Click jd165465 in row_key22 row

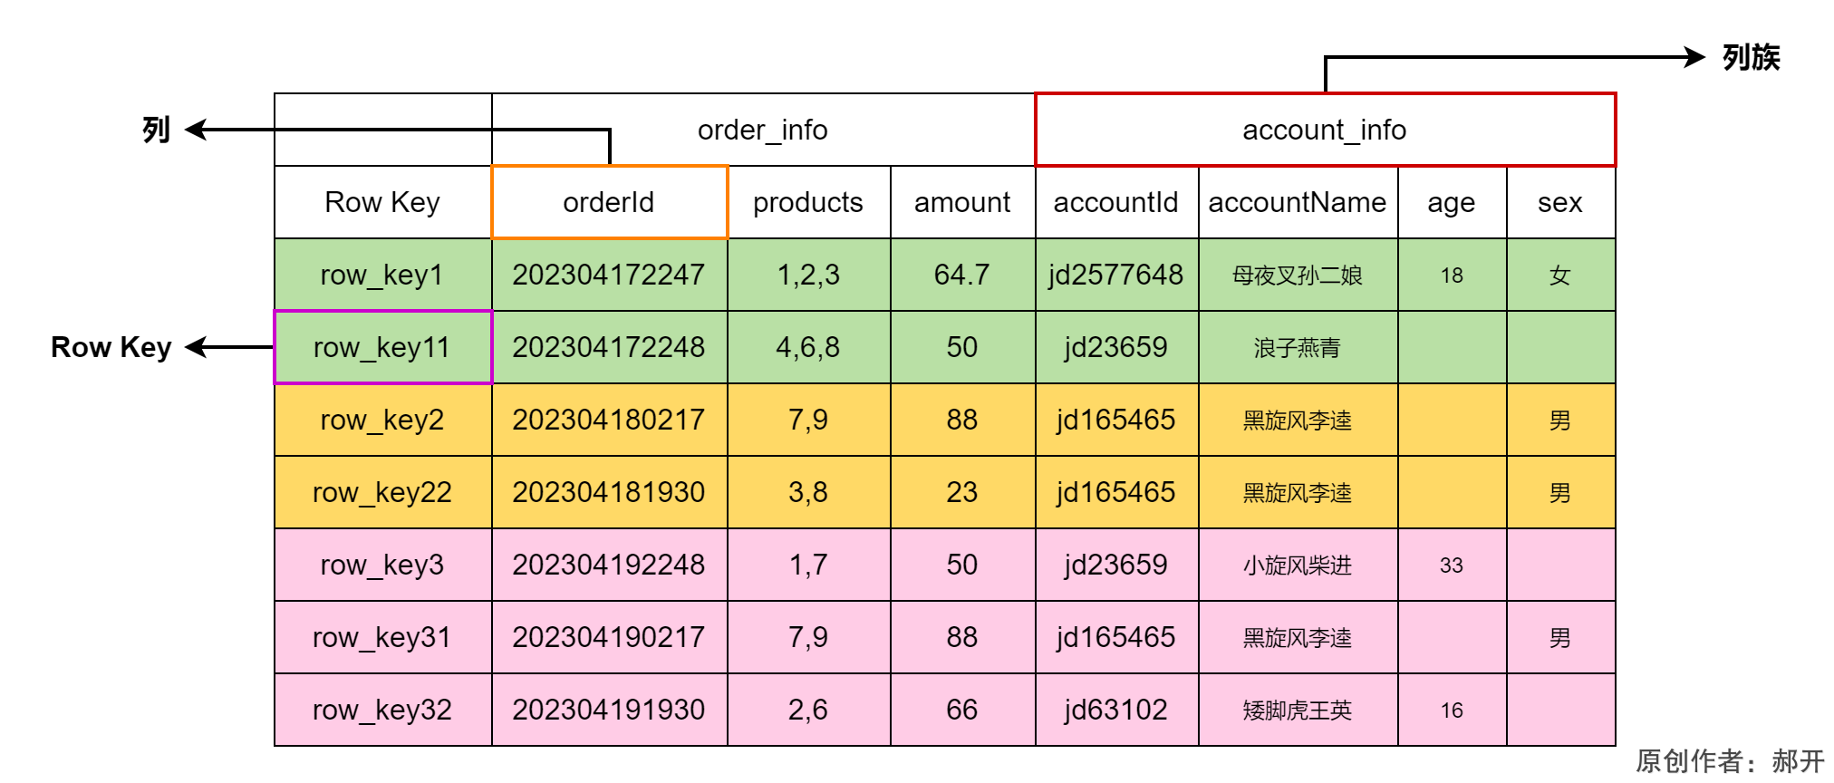1116,492
